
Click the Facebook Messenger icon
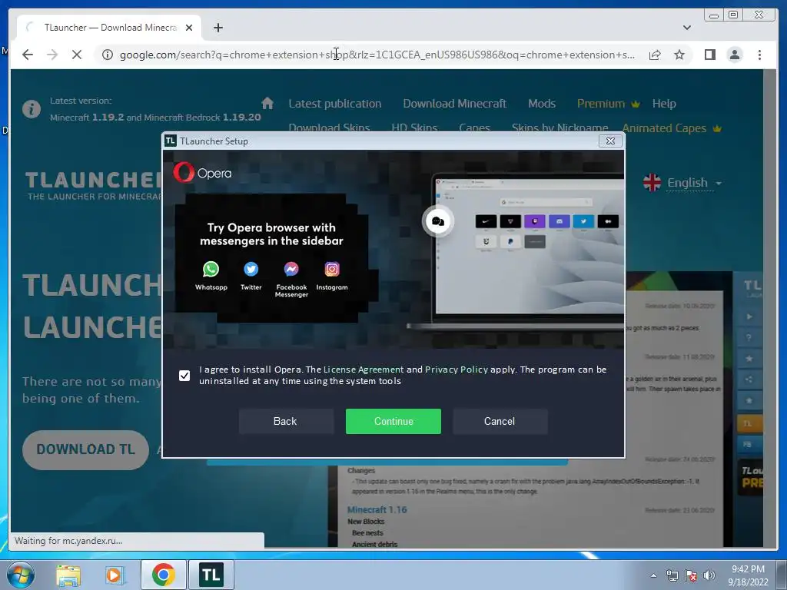point(291,270)
